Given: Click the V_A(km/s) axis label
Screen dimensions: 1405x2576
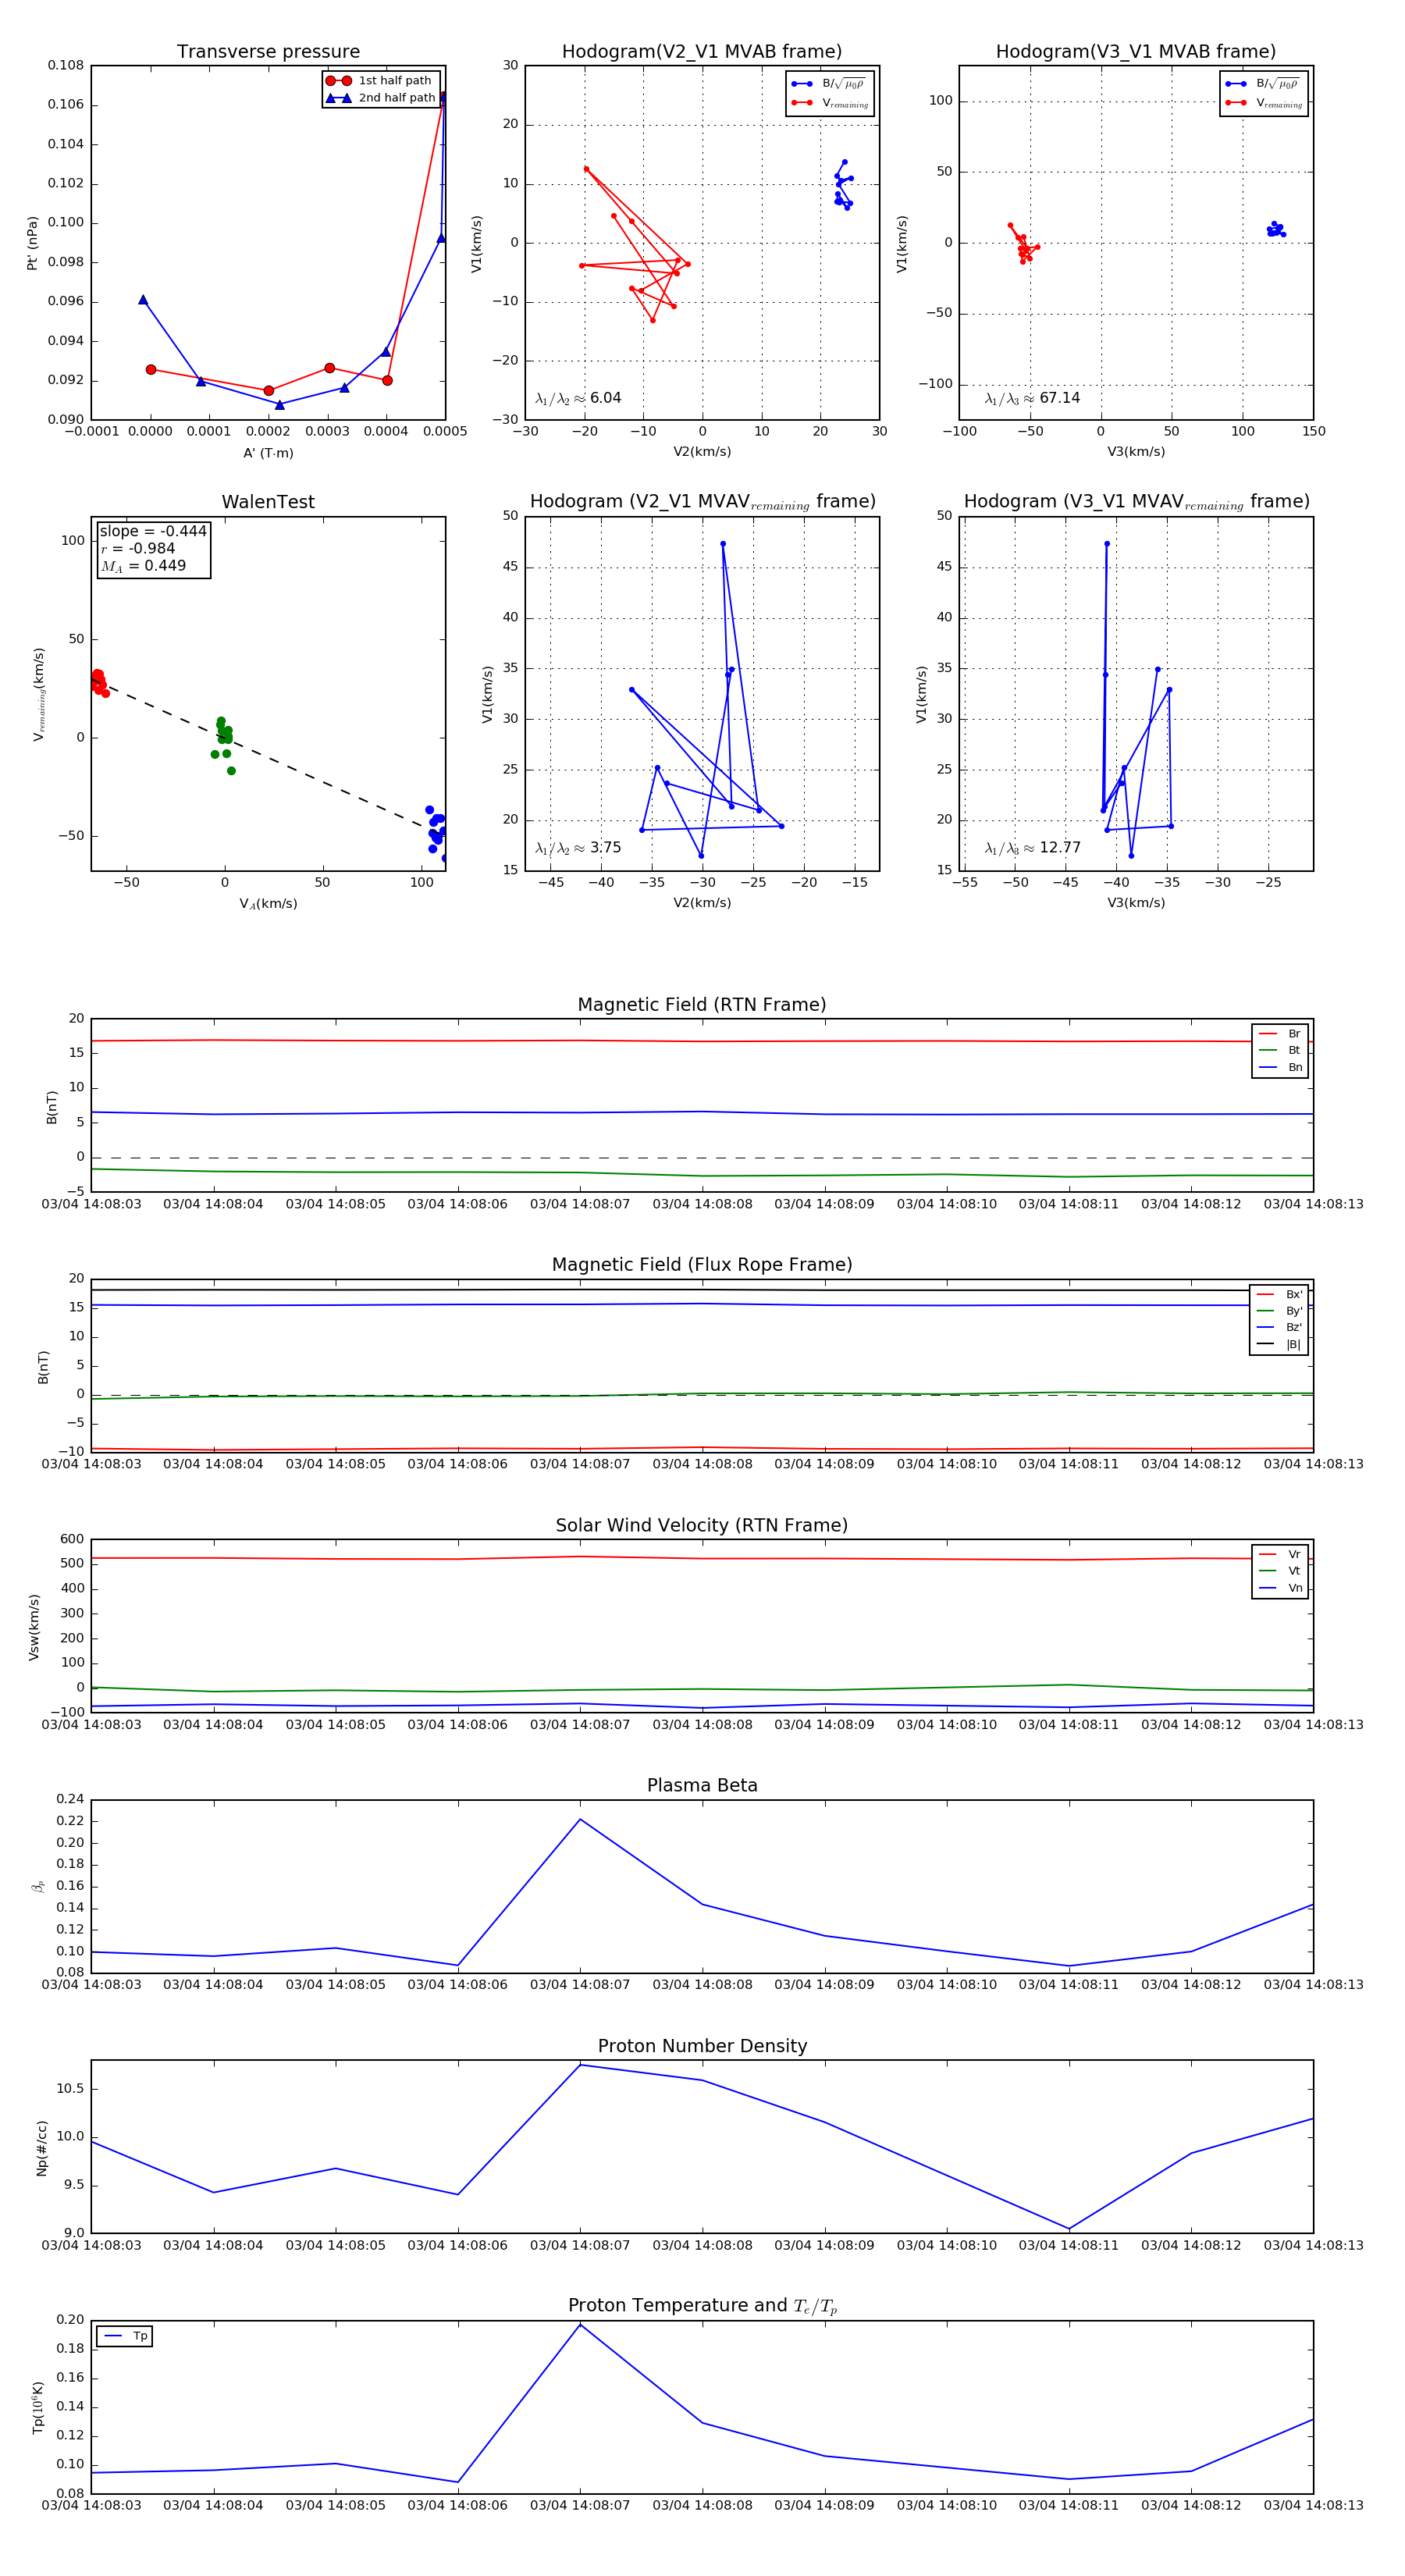Looking at the screenshot, I should 268,903.
